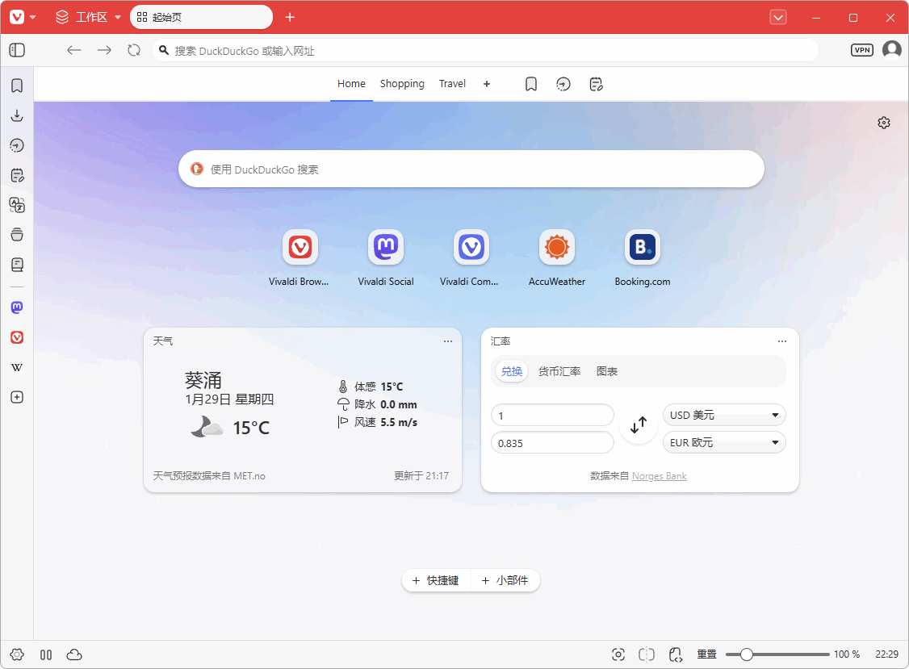The width and height of the screenshot is (909, 669).
Task: Click the capture page camera icon
Action: pyautogui.click(x=618, y=654)
